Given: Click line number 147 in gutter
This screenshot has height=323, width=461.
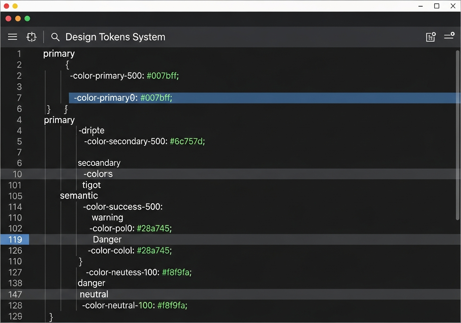Looking at the screenshot, I should (15, 295).
